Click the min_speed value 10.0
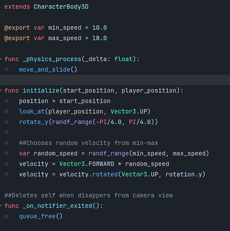The height and width of the screenshot is (231, 230). [x=100, y=28]
